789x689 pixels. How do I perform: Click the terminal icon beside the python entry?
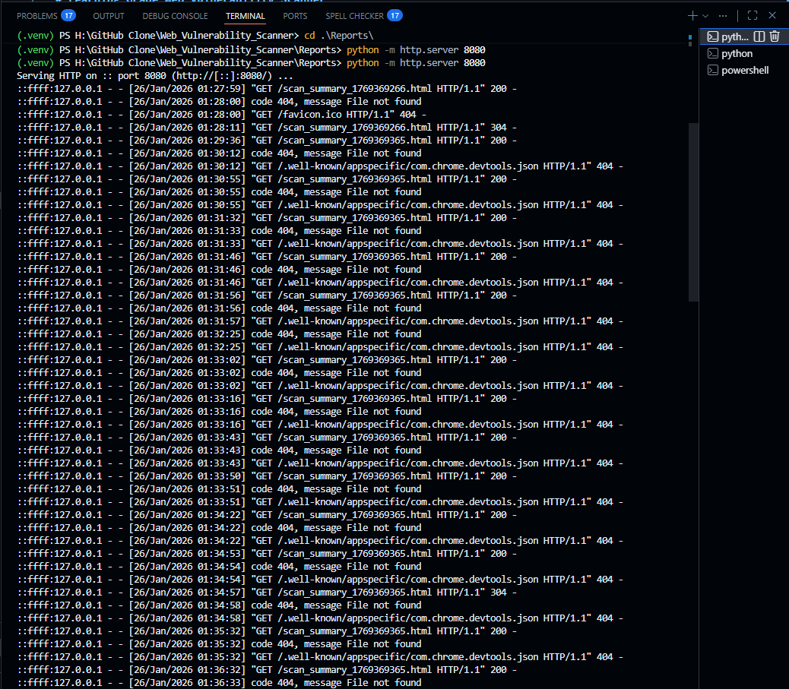click(x=712, y=53)
